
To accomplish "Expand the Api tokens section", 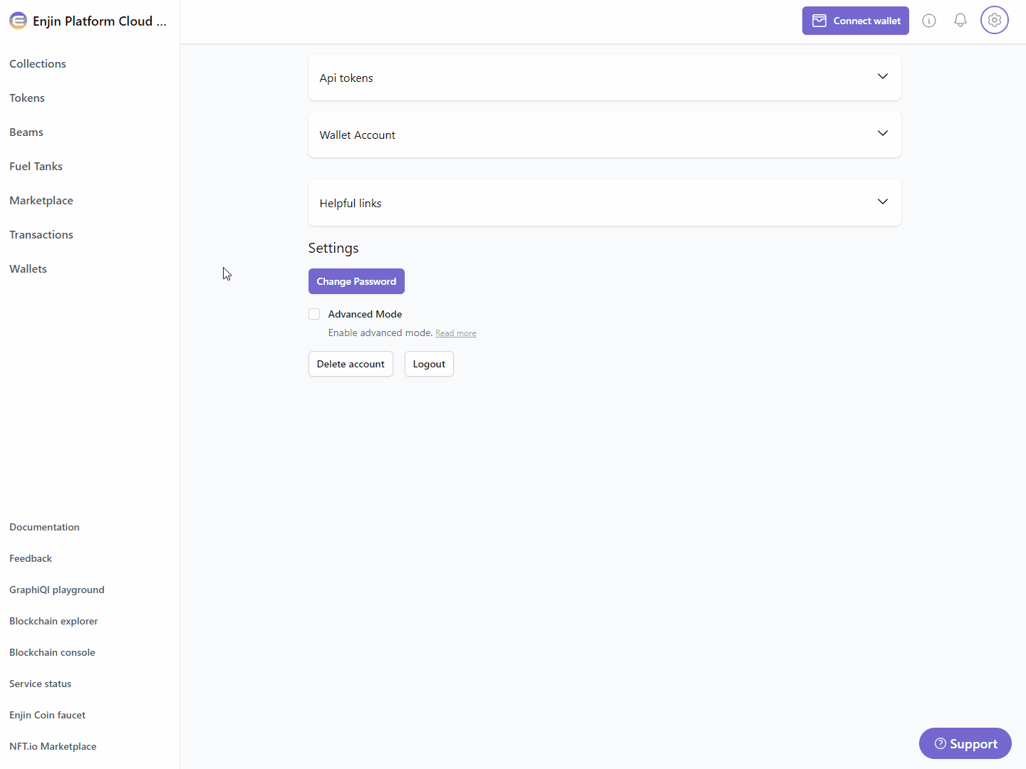I will pos(605,78).
